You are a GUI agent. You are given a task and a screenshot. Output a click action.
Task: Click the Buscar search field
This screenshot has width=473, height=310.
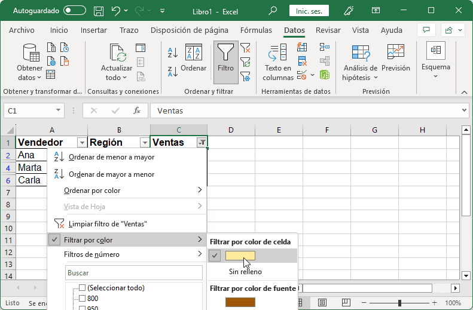pyautogui.click(x=134, y=273)
